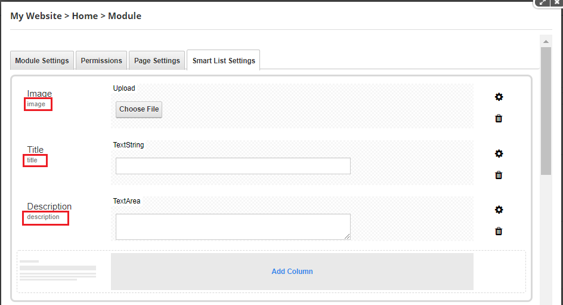The height and width of the screenshot is (305, 563).
Task: Click the vertical scrollbar thumb
Action: [x=546, y=111]
